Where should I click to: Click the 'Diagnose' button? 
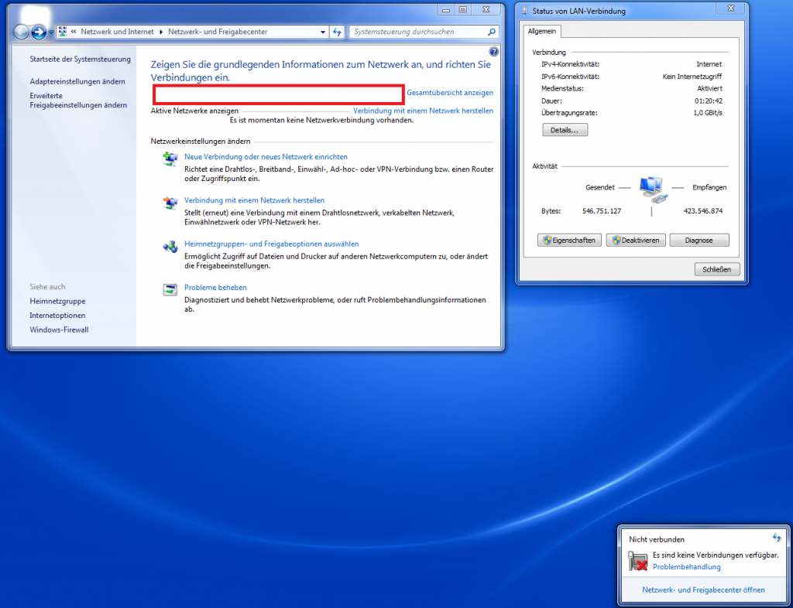(699, 241)
